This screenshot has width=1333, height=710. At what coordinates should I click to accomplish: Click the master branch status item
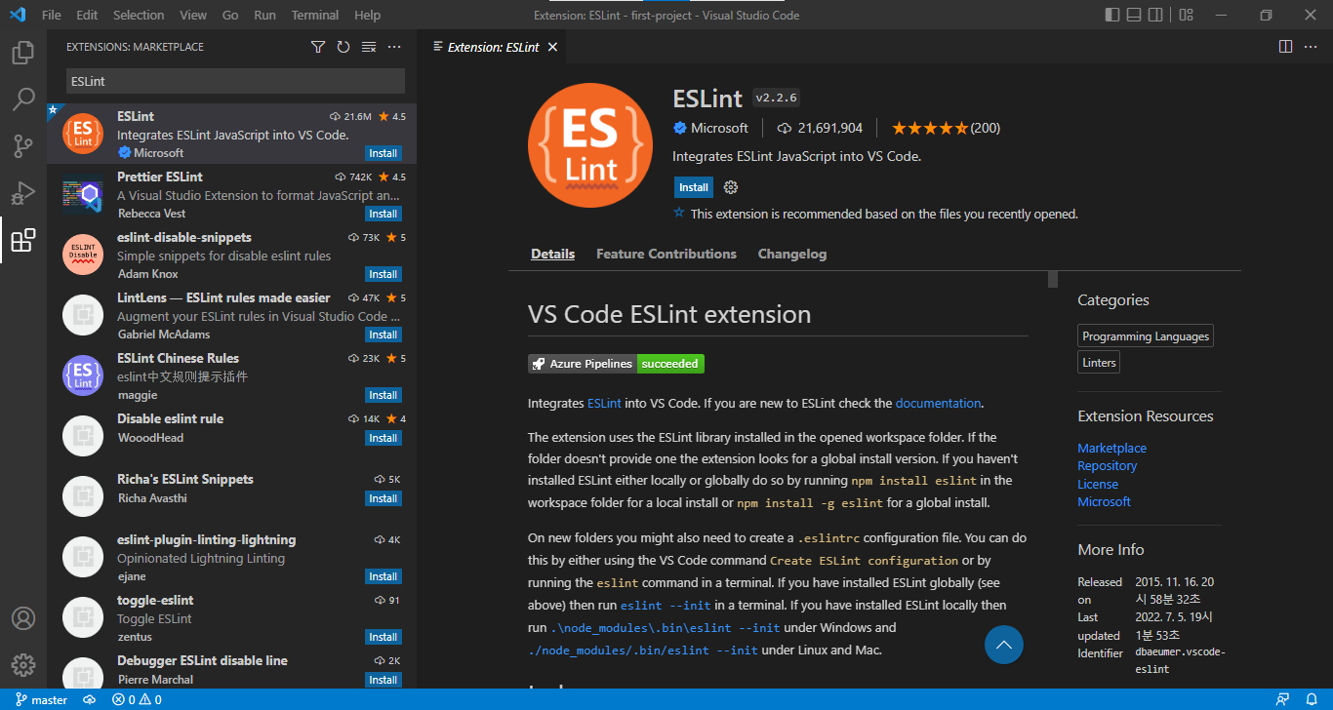coord(42,700)
